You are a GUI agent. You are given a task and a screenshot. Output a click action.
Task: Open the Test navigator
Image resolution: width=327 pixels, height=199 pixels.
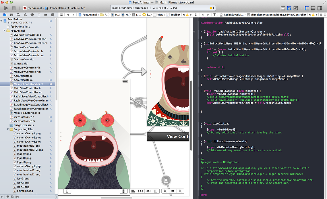32,15
